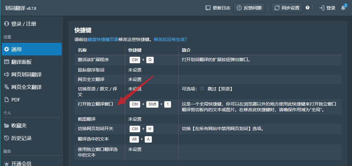Image resolution: width=352 pixels, height=166 pixels.
Task: Click 未设置 in the 截图翻译 row
Action: (135, 119)
